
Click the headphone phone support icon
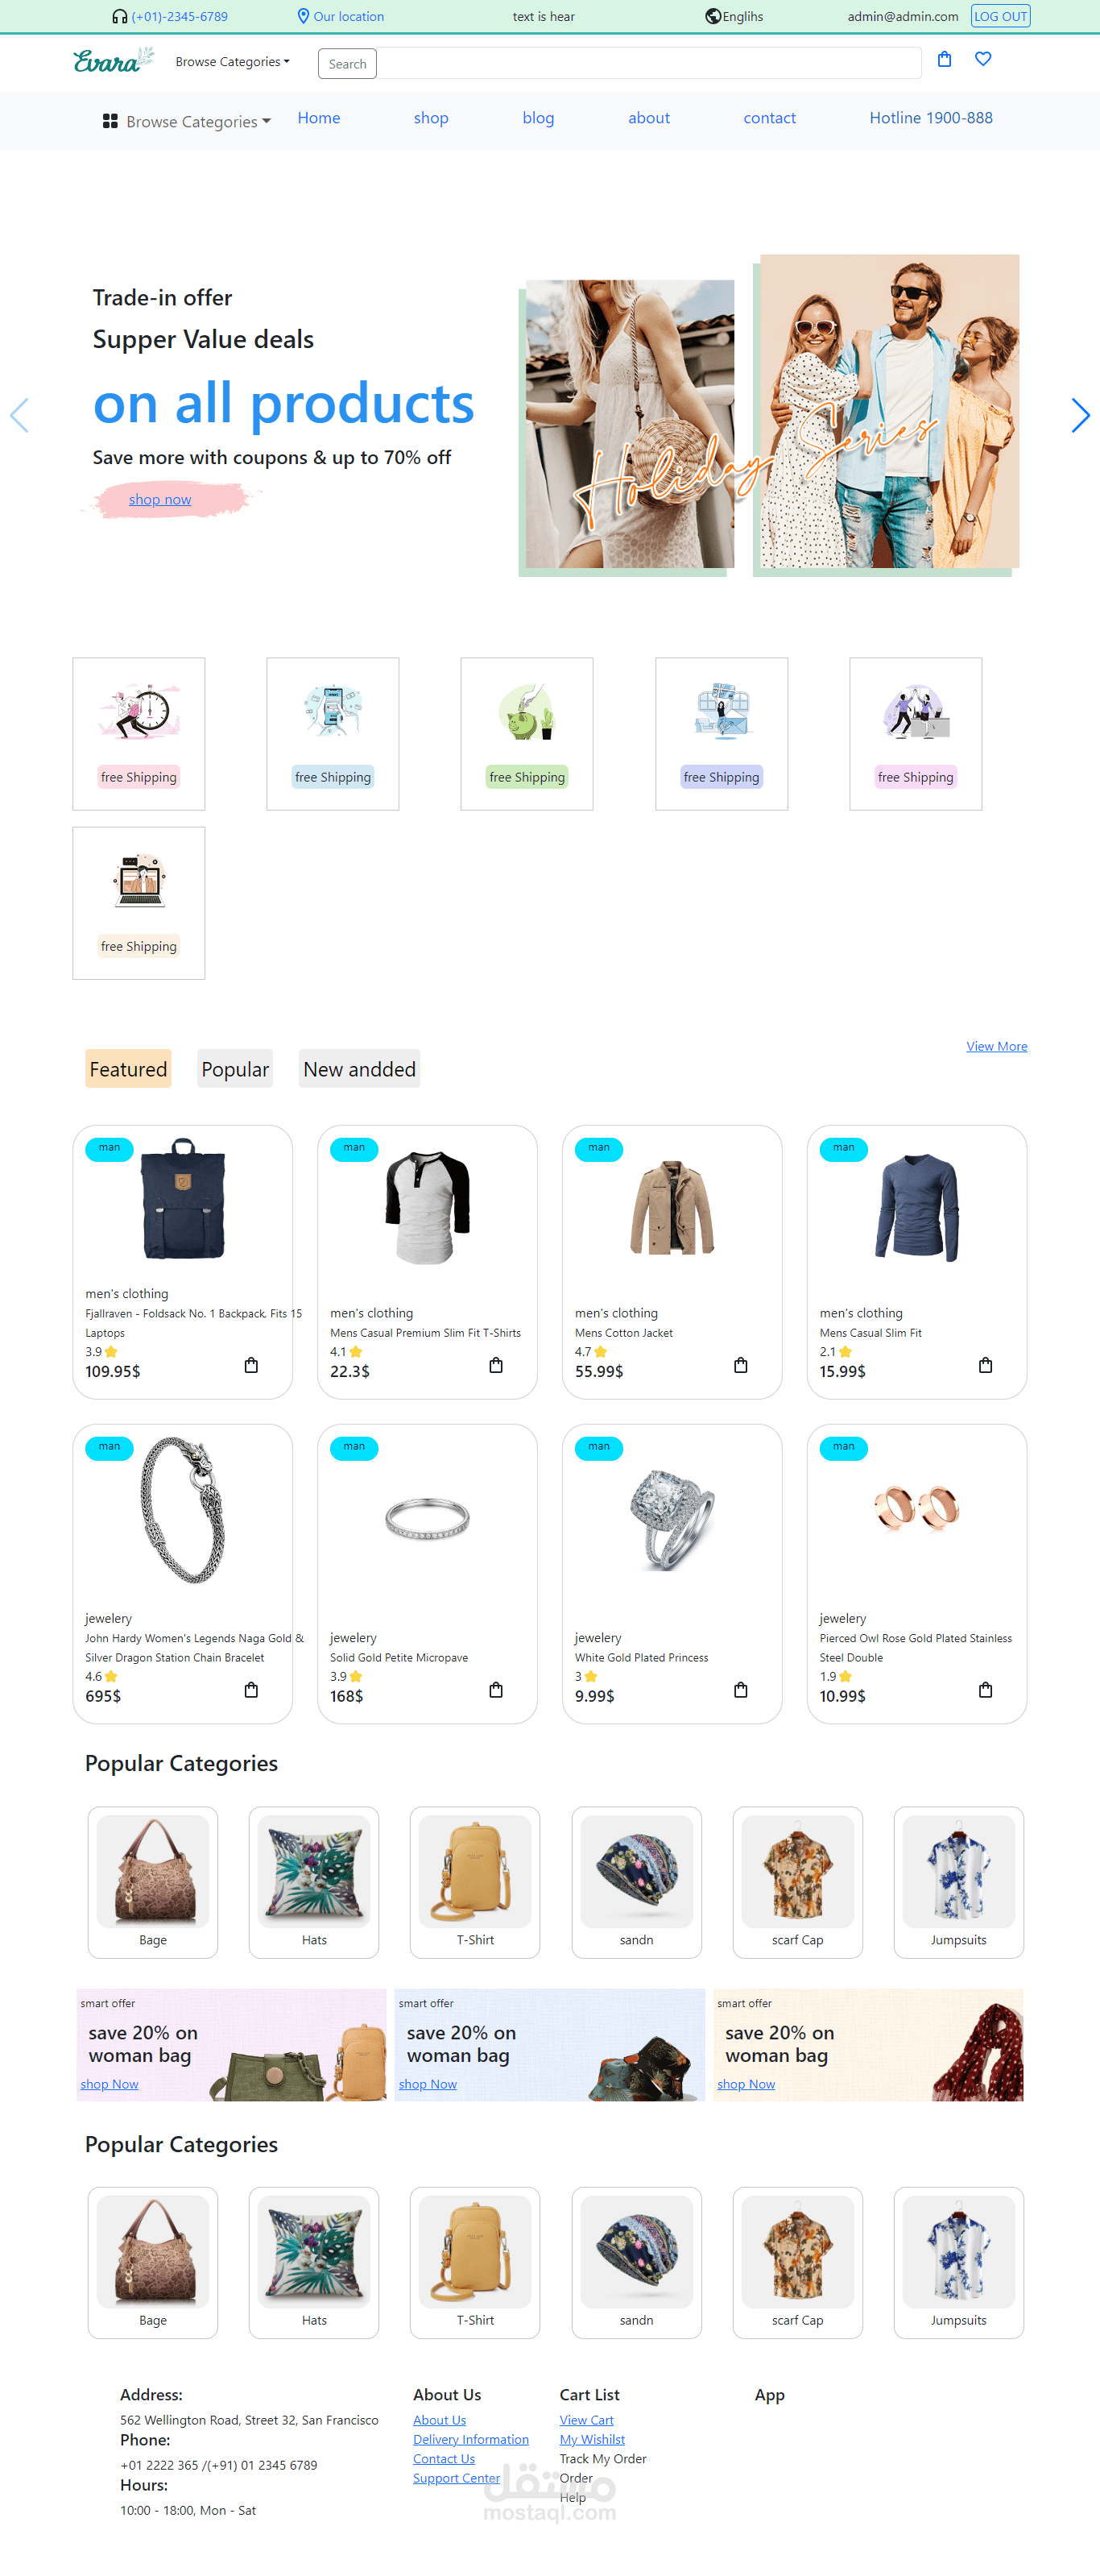coord(120,16)
